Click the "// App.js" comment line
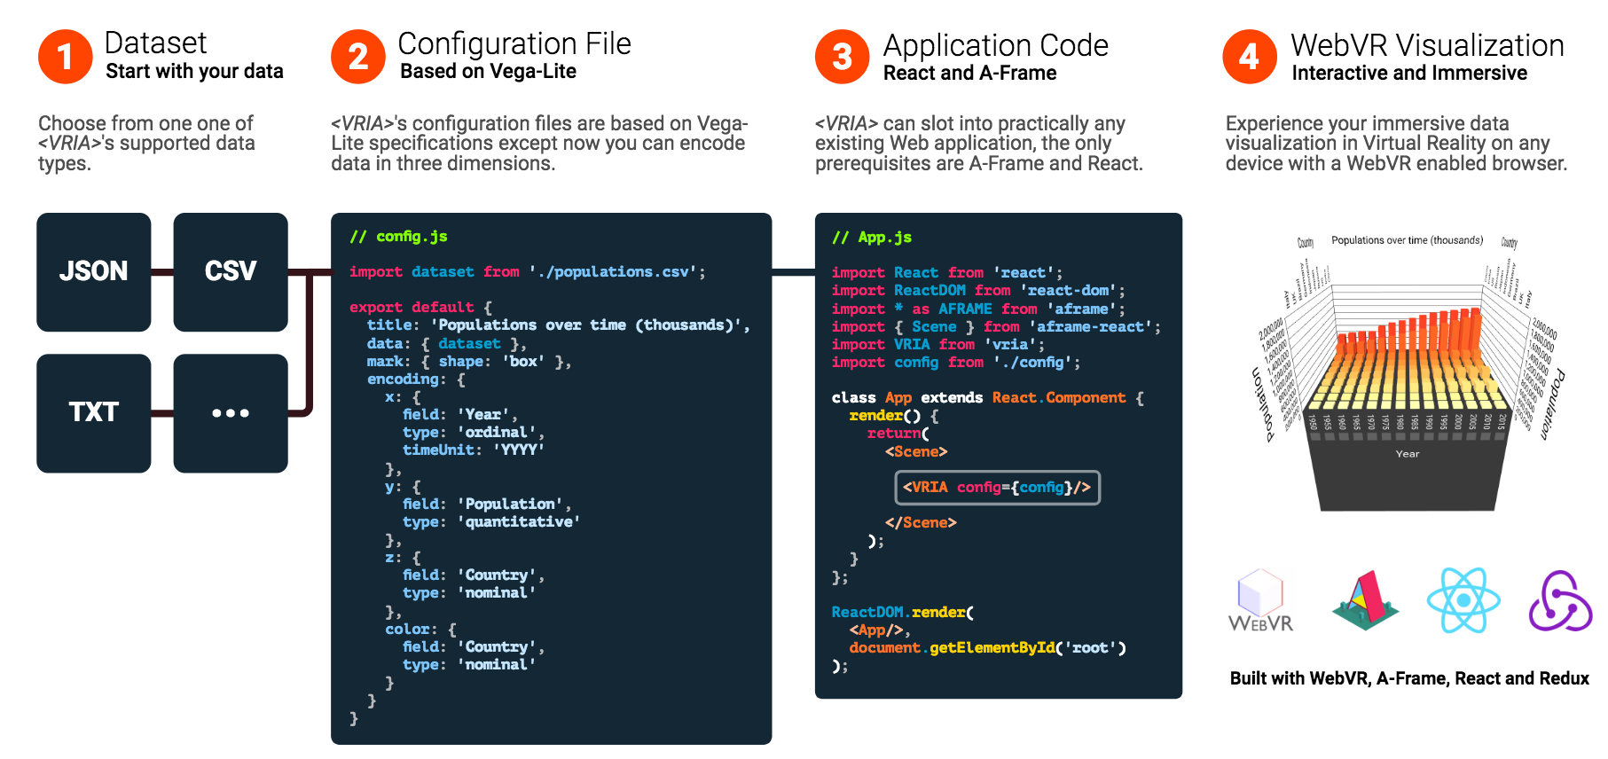This screenshot has height=759, width=1608. (872, 238)
